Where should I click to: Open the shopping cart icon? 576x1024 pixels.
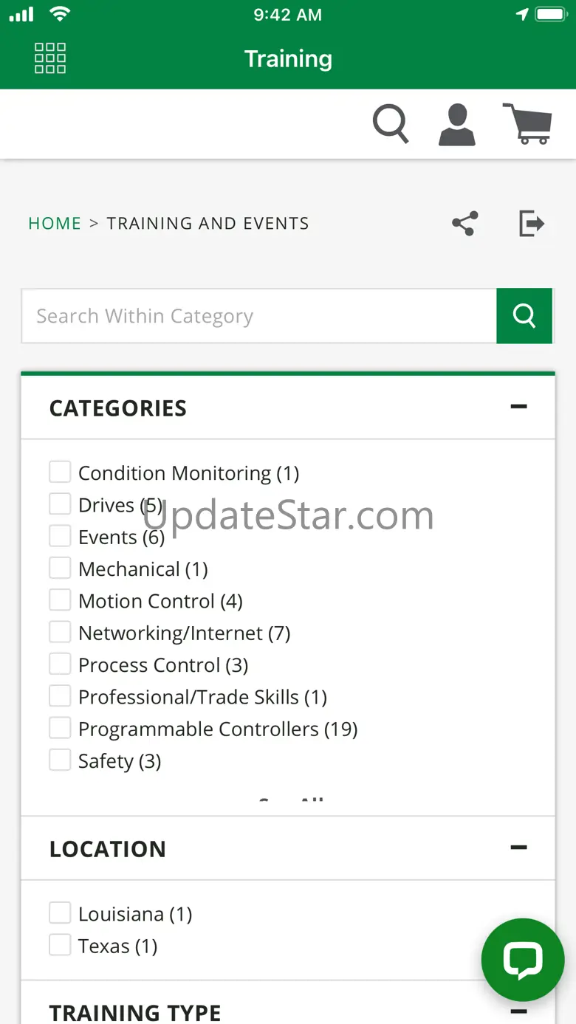527,123
